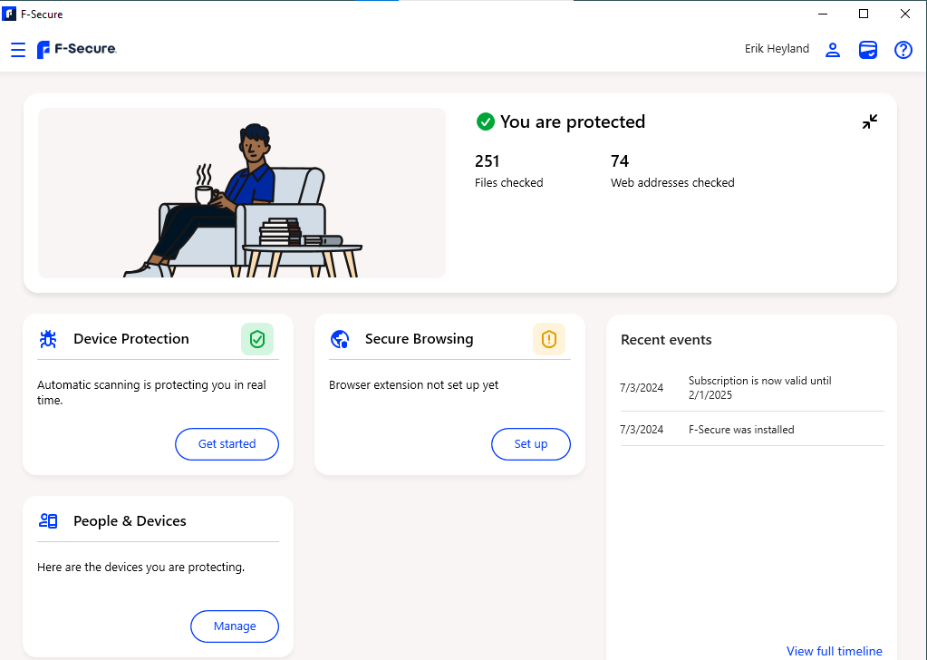This screenshot has width=927, height=660.
Task: Collapse the protection status panel
Action: [x=869, y=121]
